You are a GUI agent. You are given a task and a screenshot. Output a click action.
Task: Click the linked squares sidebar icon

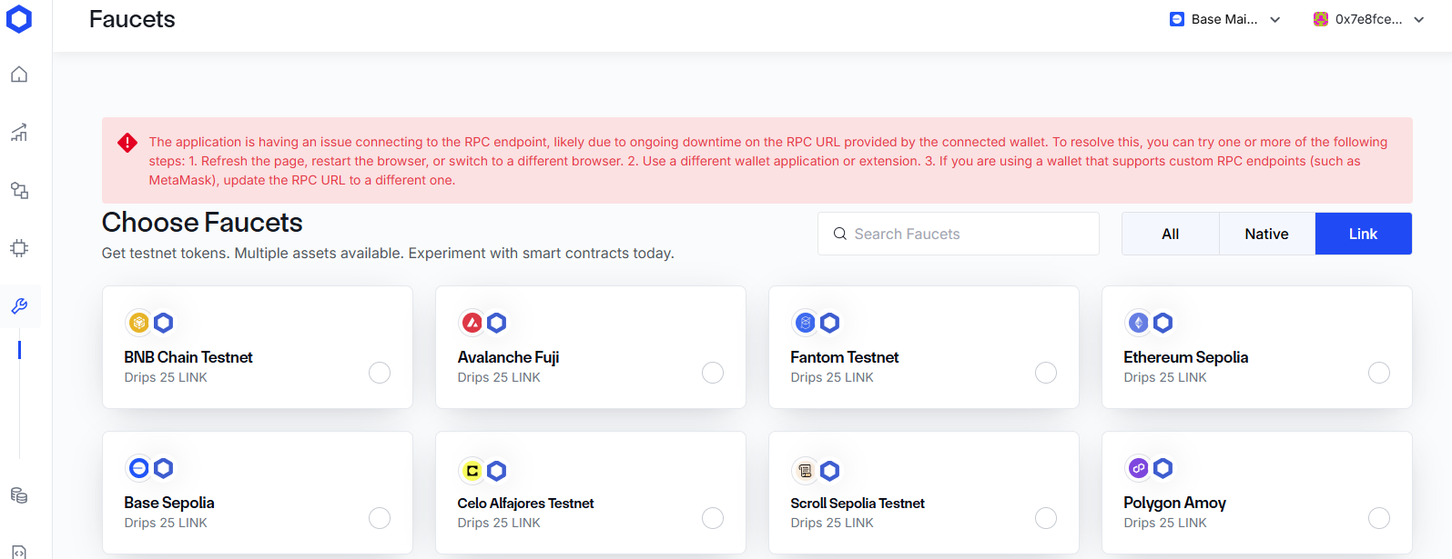click(x=19, y=191)
